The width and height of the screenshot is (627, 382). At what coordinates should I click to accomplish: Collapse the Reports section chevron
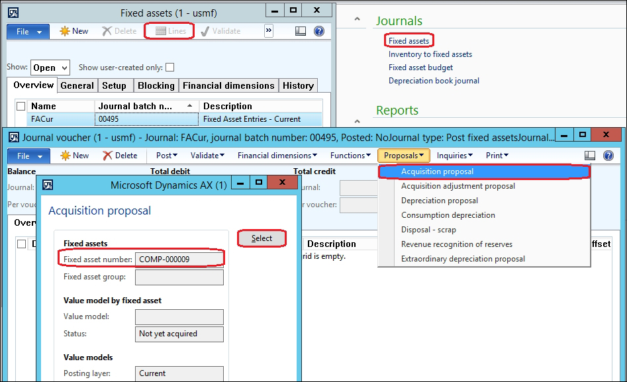click(357, 120)
